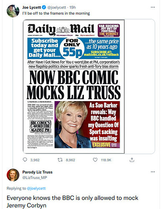161x209 pixels.
Task: Open Parody Liz Truss profile avatar
Action: point(13,175)
